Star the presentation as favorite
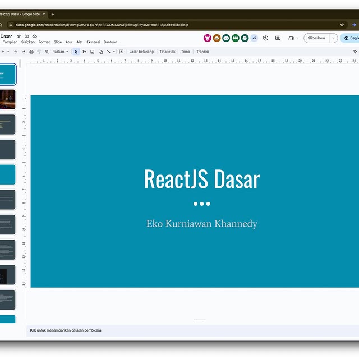 pos(19,36)
